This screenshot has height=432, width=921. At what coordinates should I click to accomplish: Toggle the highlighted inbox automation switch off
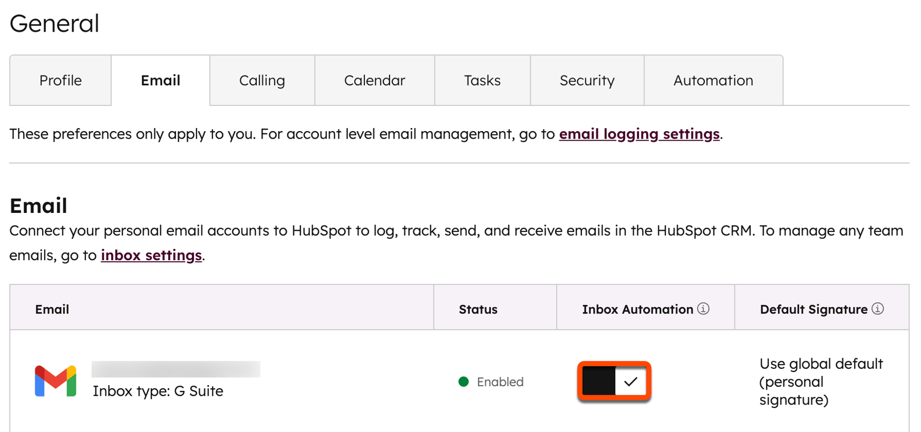tap(615, 381)
